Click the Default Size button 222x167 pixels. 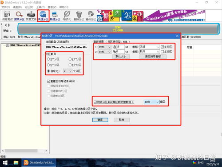(x=121, y=57)
